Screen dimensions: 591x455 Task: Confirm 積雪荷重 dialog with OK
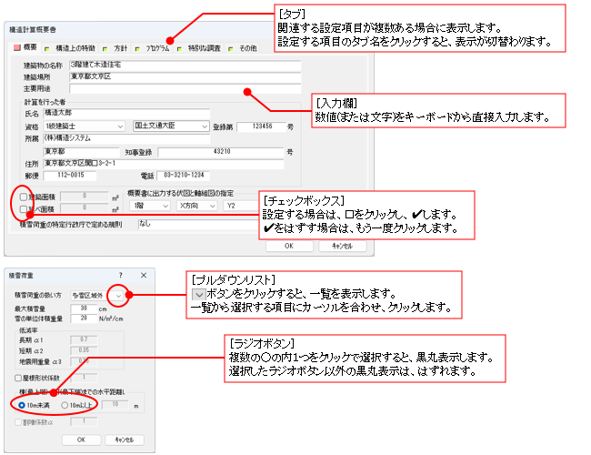(x=81, y=440)
